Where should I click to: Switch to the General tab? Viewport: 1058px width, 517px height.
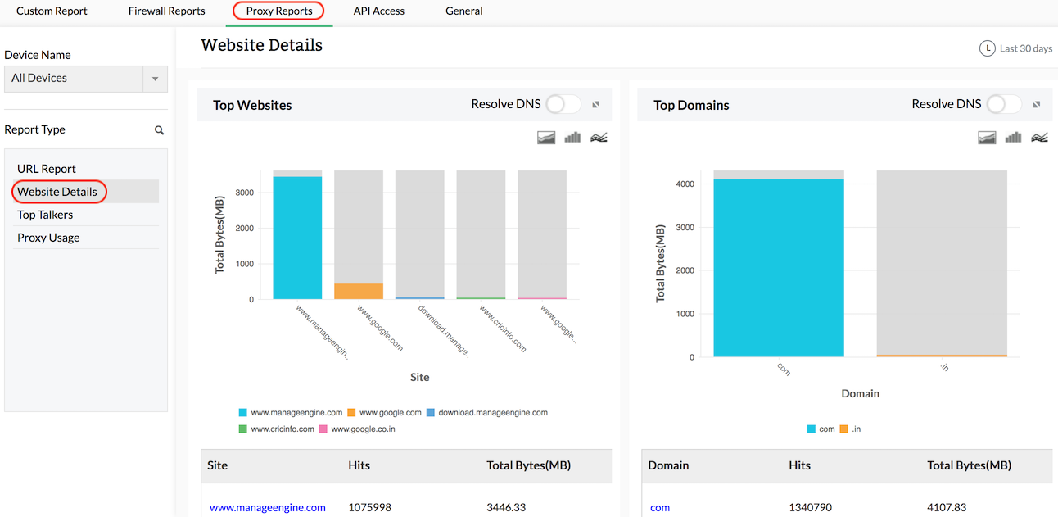click(463, 11)
